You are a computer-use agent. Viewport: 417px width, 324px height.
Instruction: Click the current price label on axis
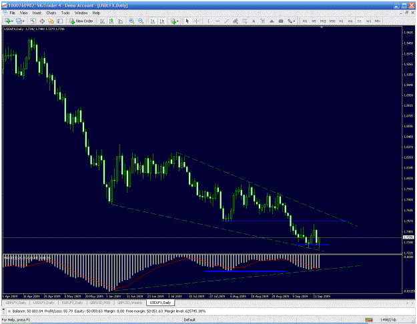[408, 237]
